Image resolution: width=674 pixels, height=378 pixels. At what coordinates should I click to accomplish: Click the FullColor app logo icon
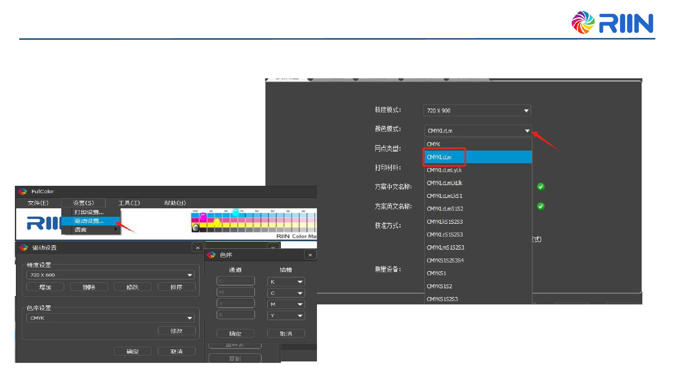23,192
